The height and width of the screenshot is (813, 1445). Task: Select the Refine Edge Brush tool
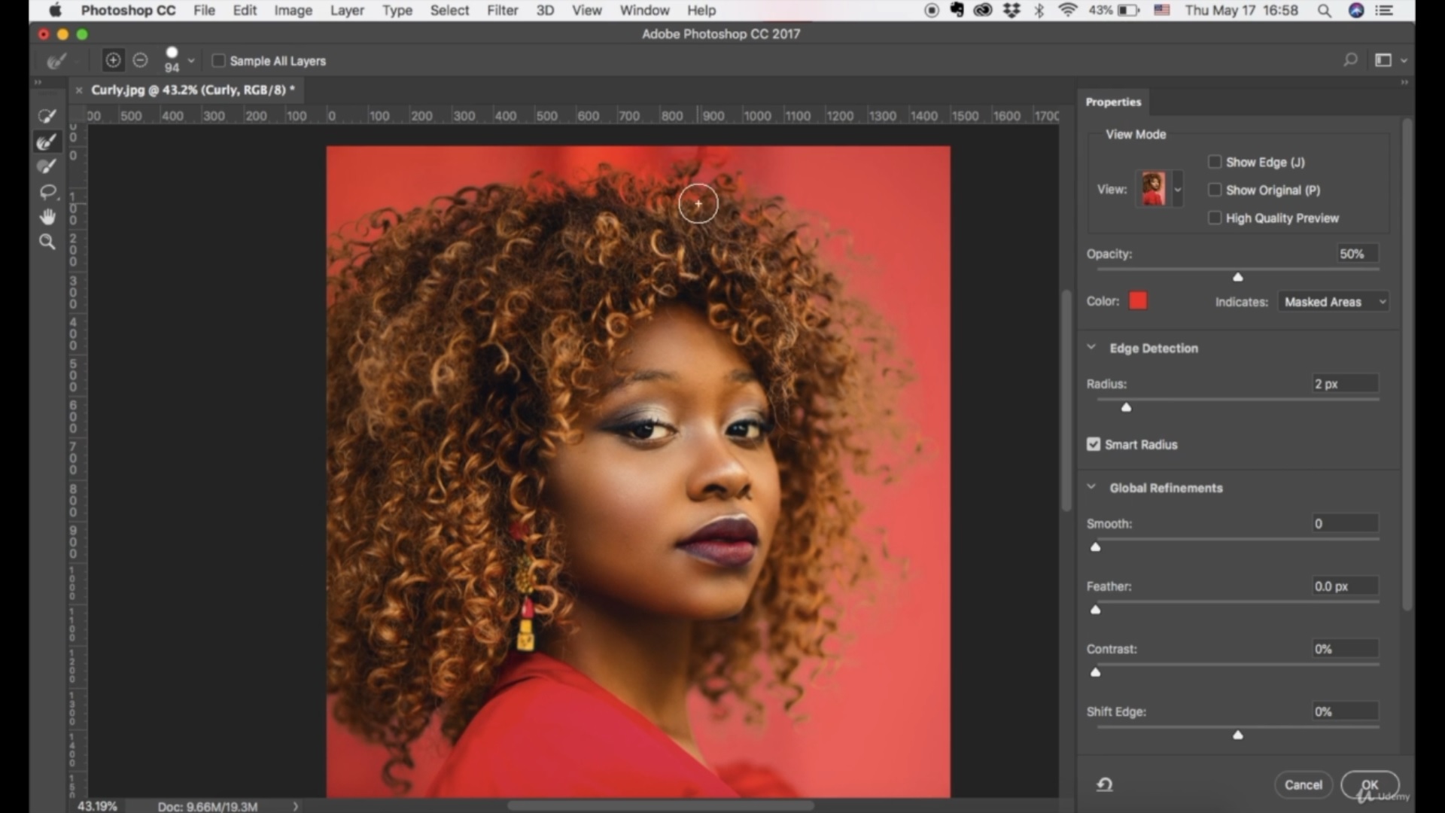click(47, 142)
